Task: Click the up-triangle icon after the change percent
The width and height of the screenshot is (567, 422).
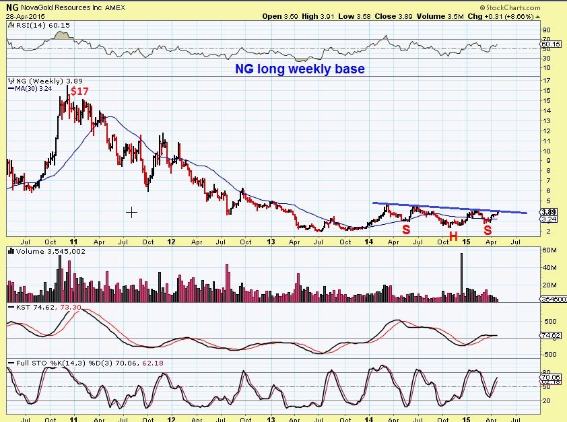Action: tap(538, 17)
